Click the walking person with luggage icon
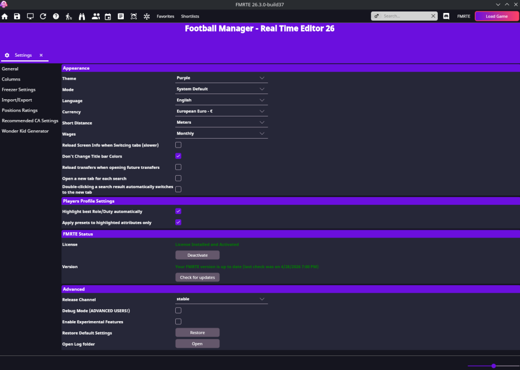The width and height of the screenshot is (520, 370). (x=69, y=16)
